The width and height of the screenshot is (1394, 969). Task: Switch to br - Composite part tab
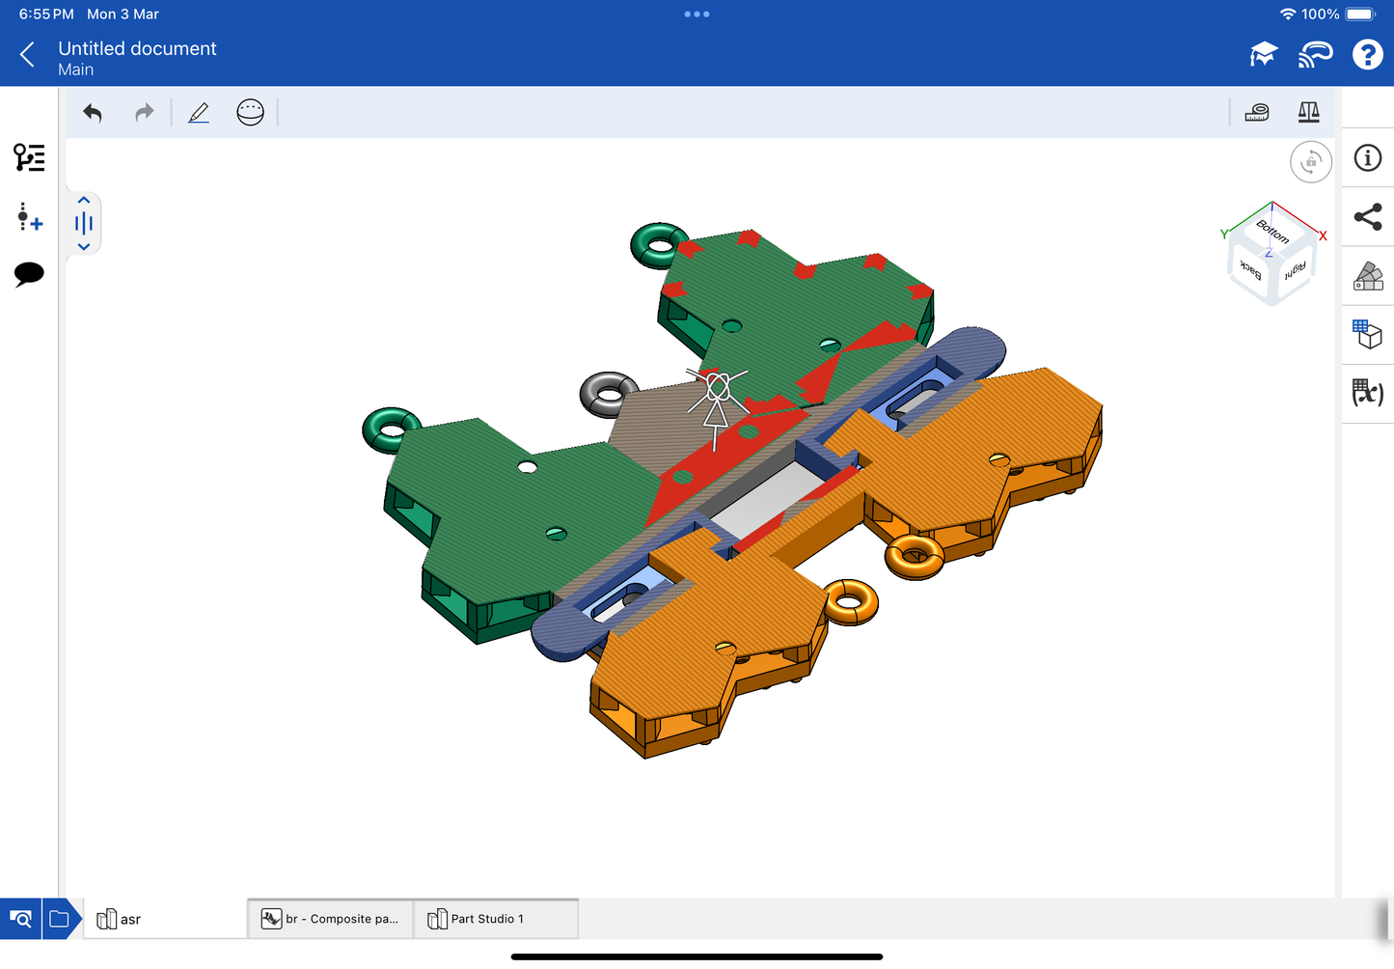click(331, 919)
